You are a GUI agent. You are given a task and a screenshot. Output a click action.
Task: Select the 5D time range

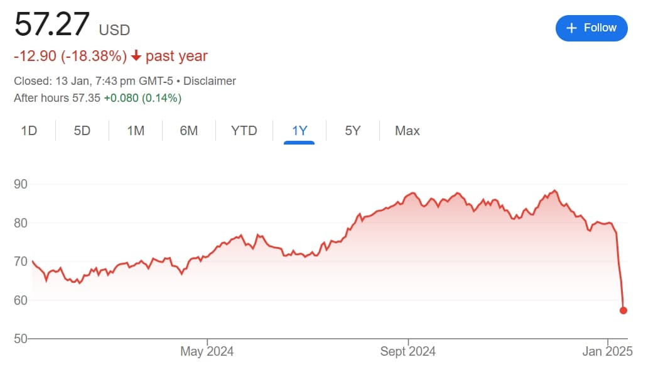click(82, 131)
